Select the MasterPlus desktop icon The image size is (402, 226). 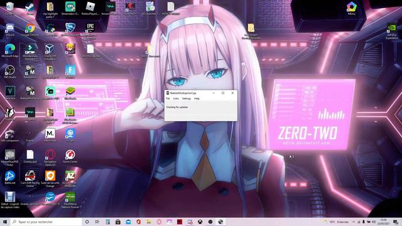point(10,158)
